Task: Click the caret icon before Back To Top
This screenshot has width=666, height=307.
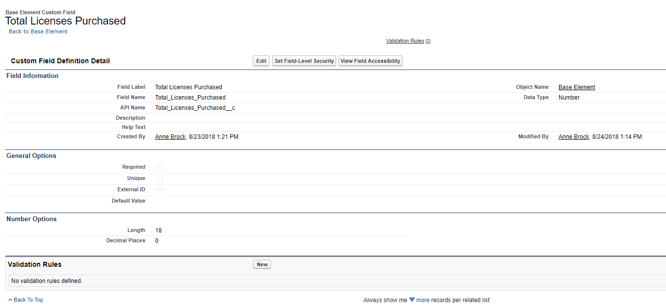Action: tap(10, 300)
